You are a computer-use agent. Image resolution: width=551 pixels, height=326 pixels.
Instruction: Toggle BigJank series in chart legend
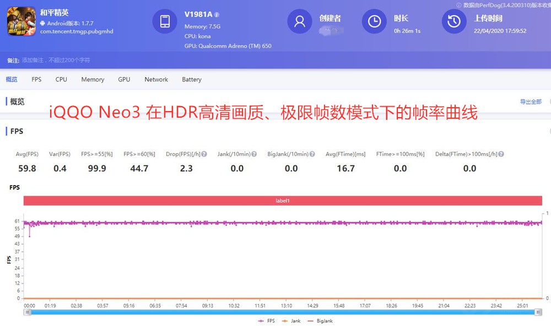tap(320, 321)
